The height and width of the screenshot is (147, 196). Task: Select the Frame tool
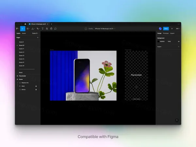pos(28,29)
